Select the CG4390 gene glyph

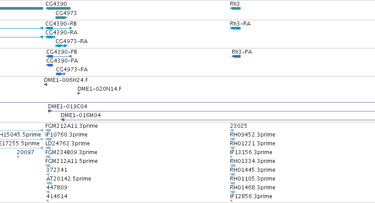58,8
